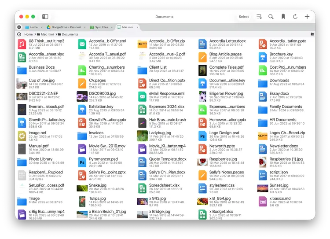
Task: Select the Sunset.jpg thumbnail
Action: [x=263, y=188]
